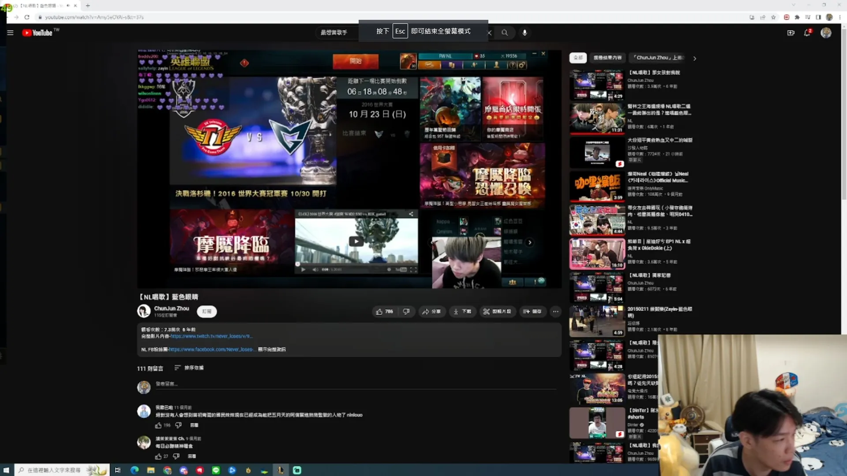This screenshot has height=476, width=847.
Task: Open the three-dot more actions menu
Action: point(555,312)
